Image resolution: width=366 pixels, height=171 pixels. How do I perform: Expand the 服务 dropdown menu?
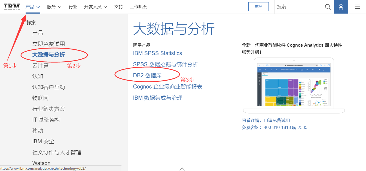(54, 7)
